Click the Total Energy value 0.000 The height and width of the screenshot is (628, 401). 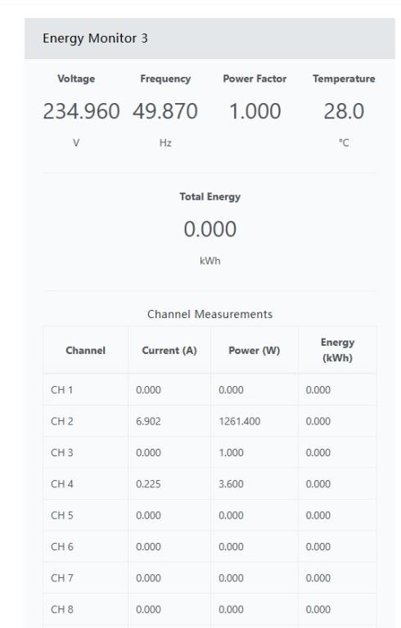[210, 229]
